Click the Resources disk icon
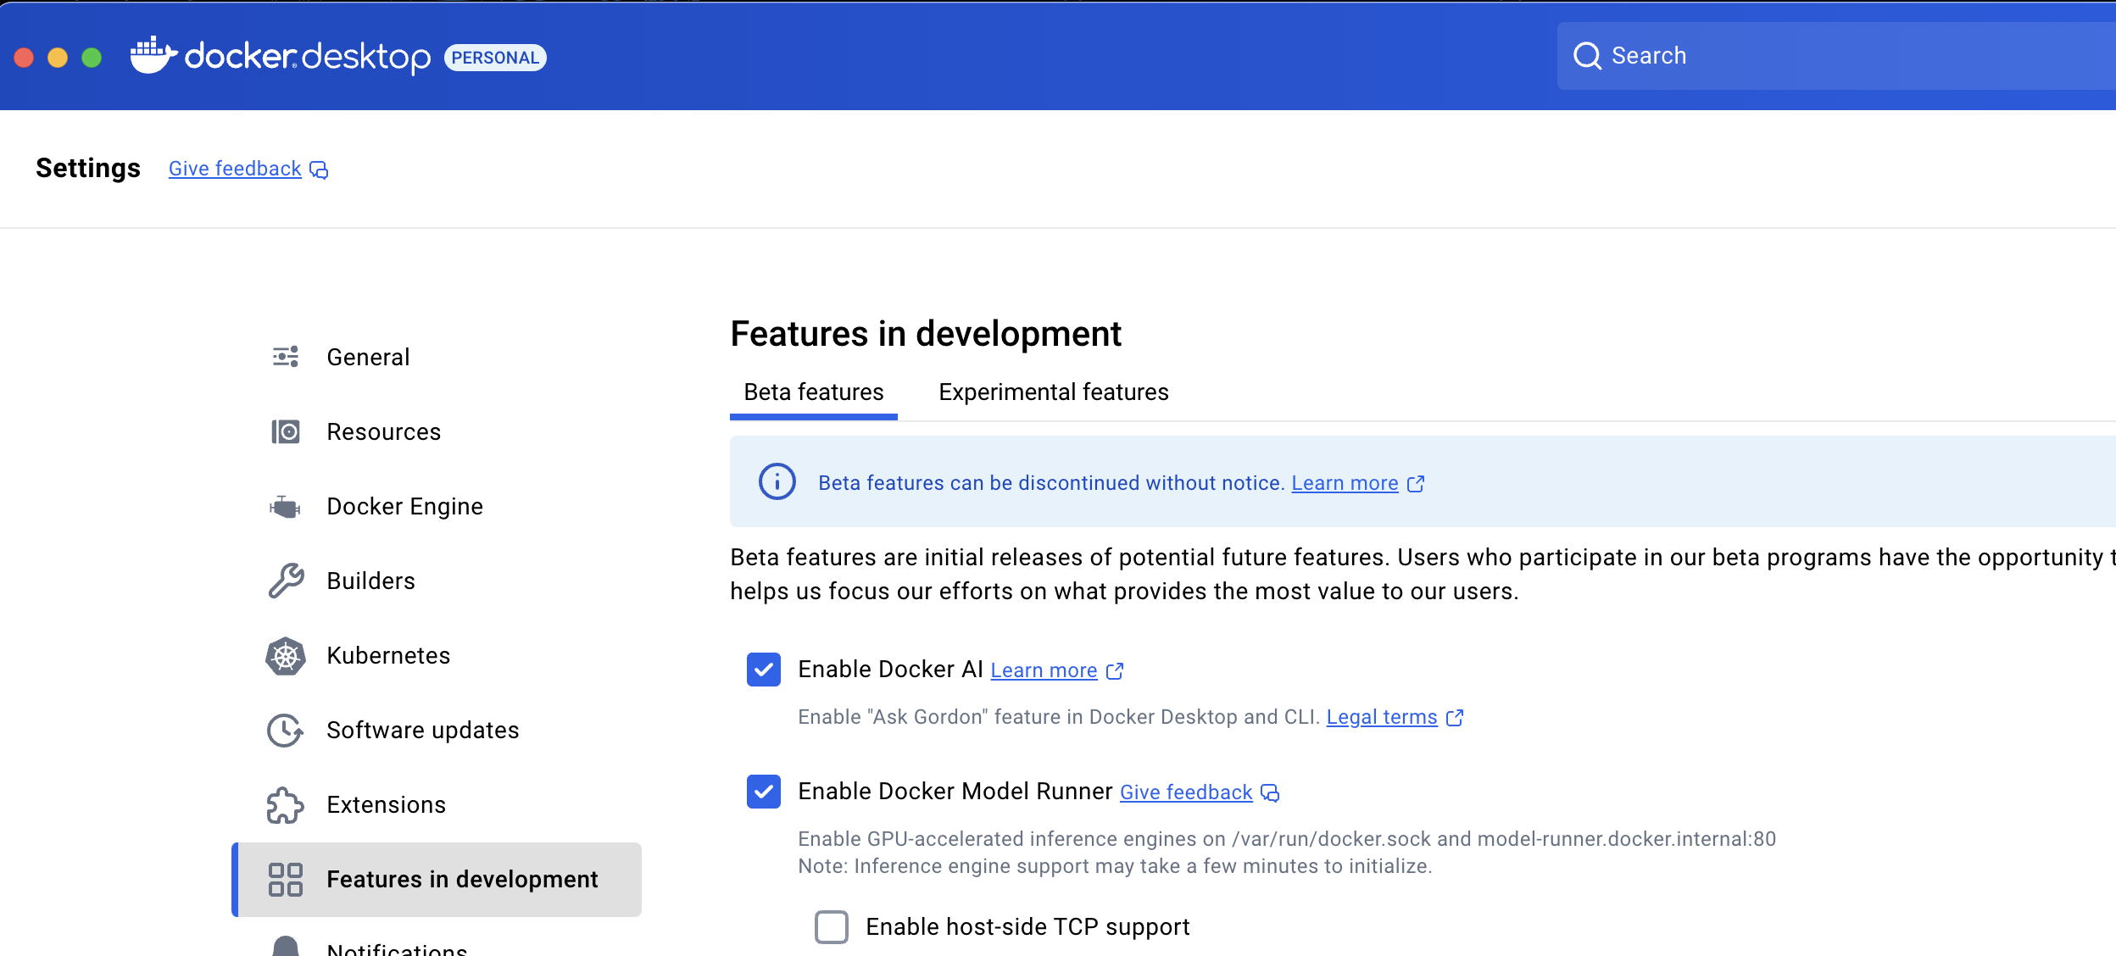Viewport: 2116px width, 956px height. tap(286, 431)
